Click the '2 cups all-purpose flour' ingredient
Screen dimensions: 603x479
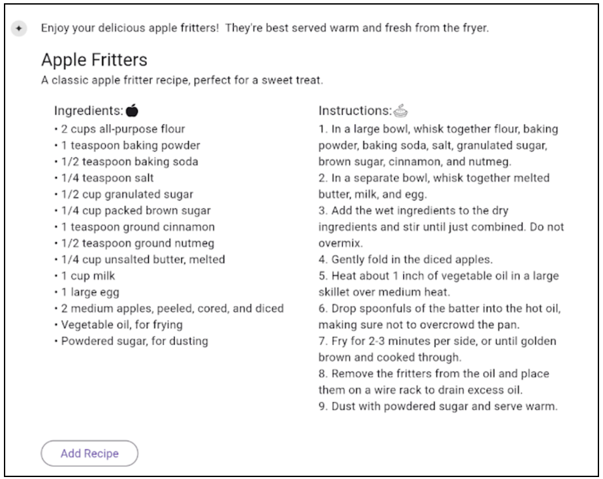(123, 129)
